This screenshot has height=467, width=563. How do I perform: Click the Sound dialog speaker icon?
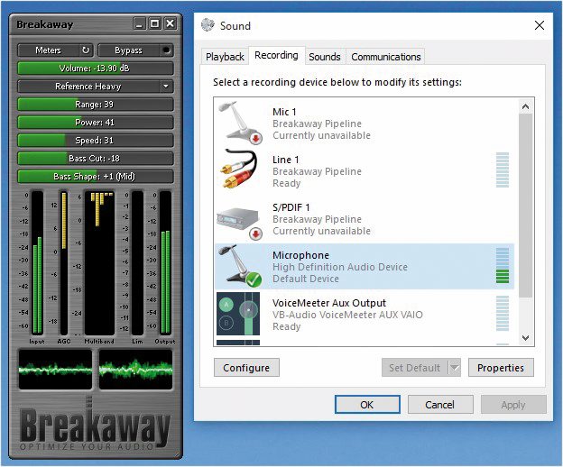point(208,24)
